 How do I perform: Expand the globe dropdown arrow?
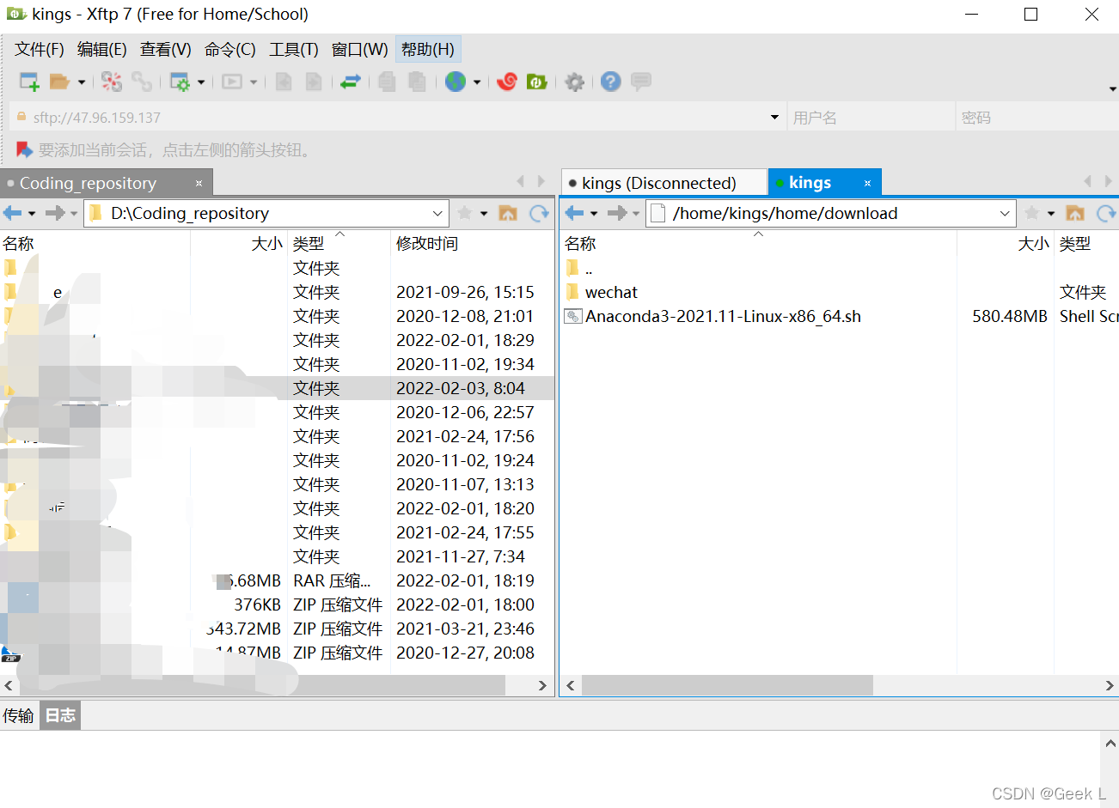pyautogui.click(x=477, y=82)
